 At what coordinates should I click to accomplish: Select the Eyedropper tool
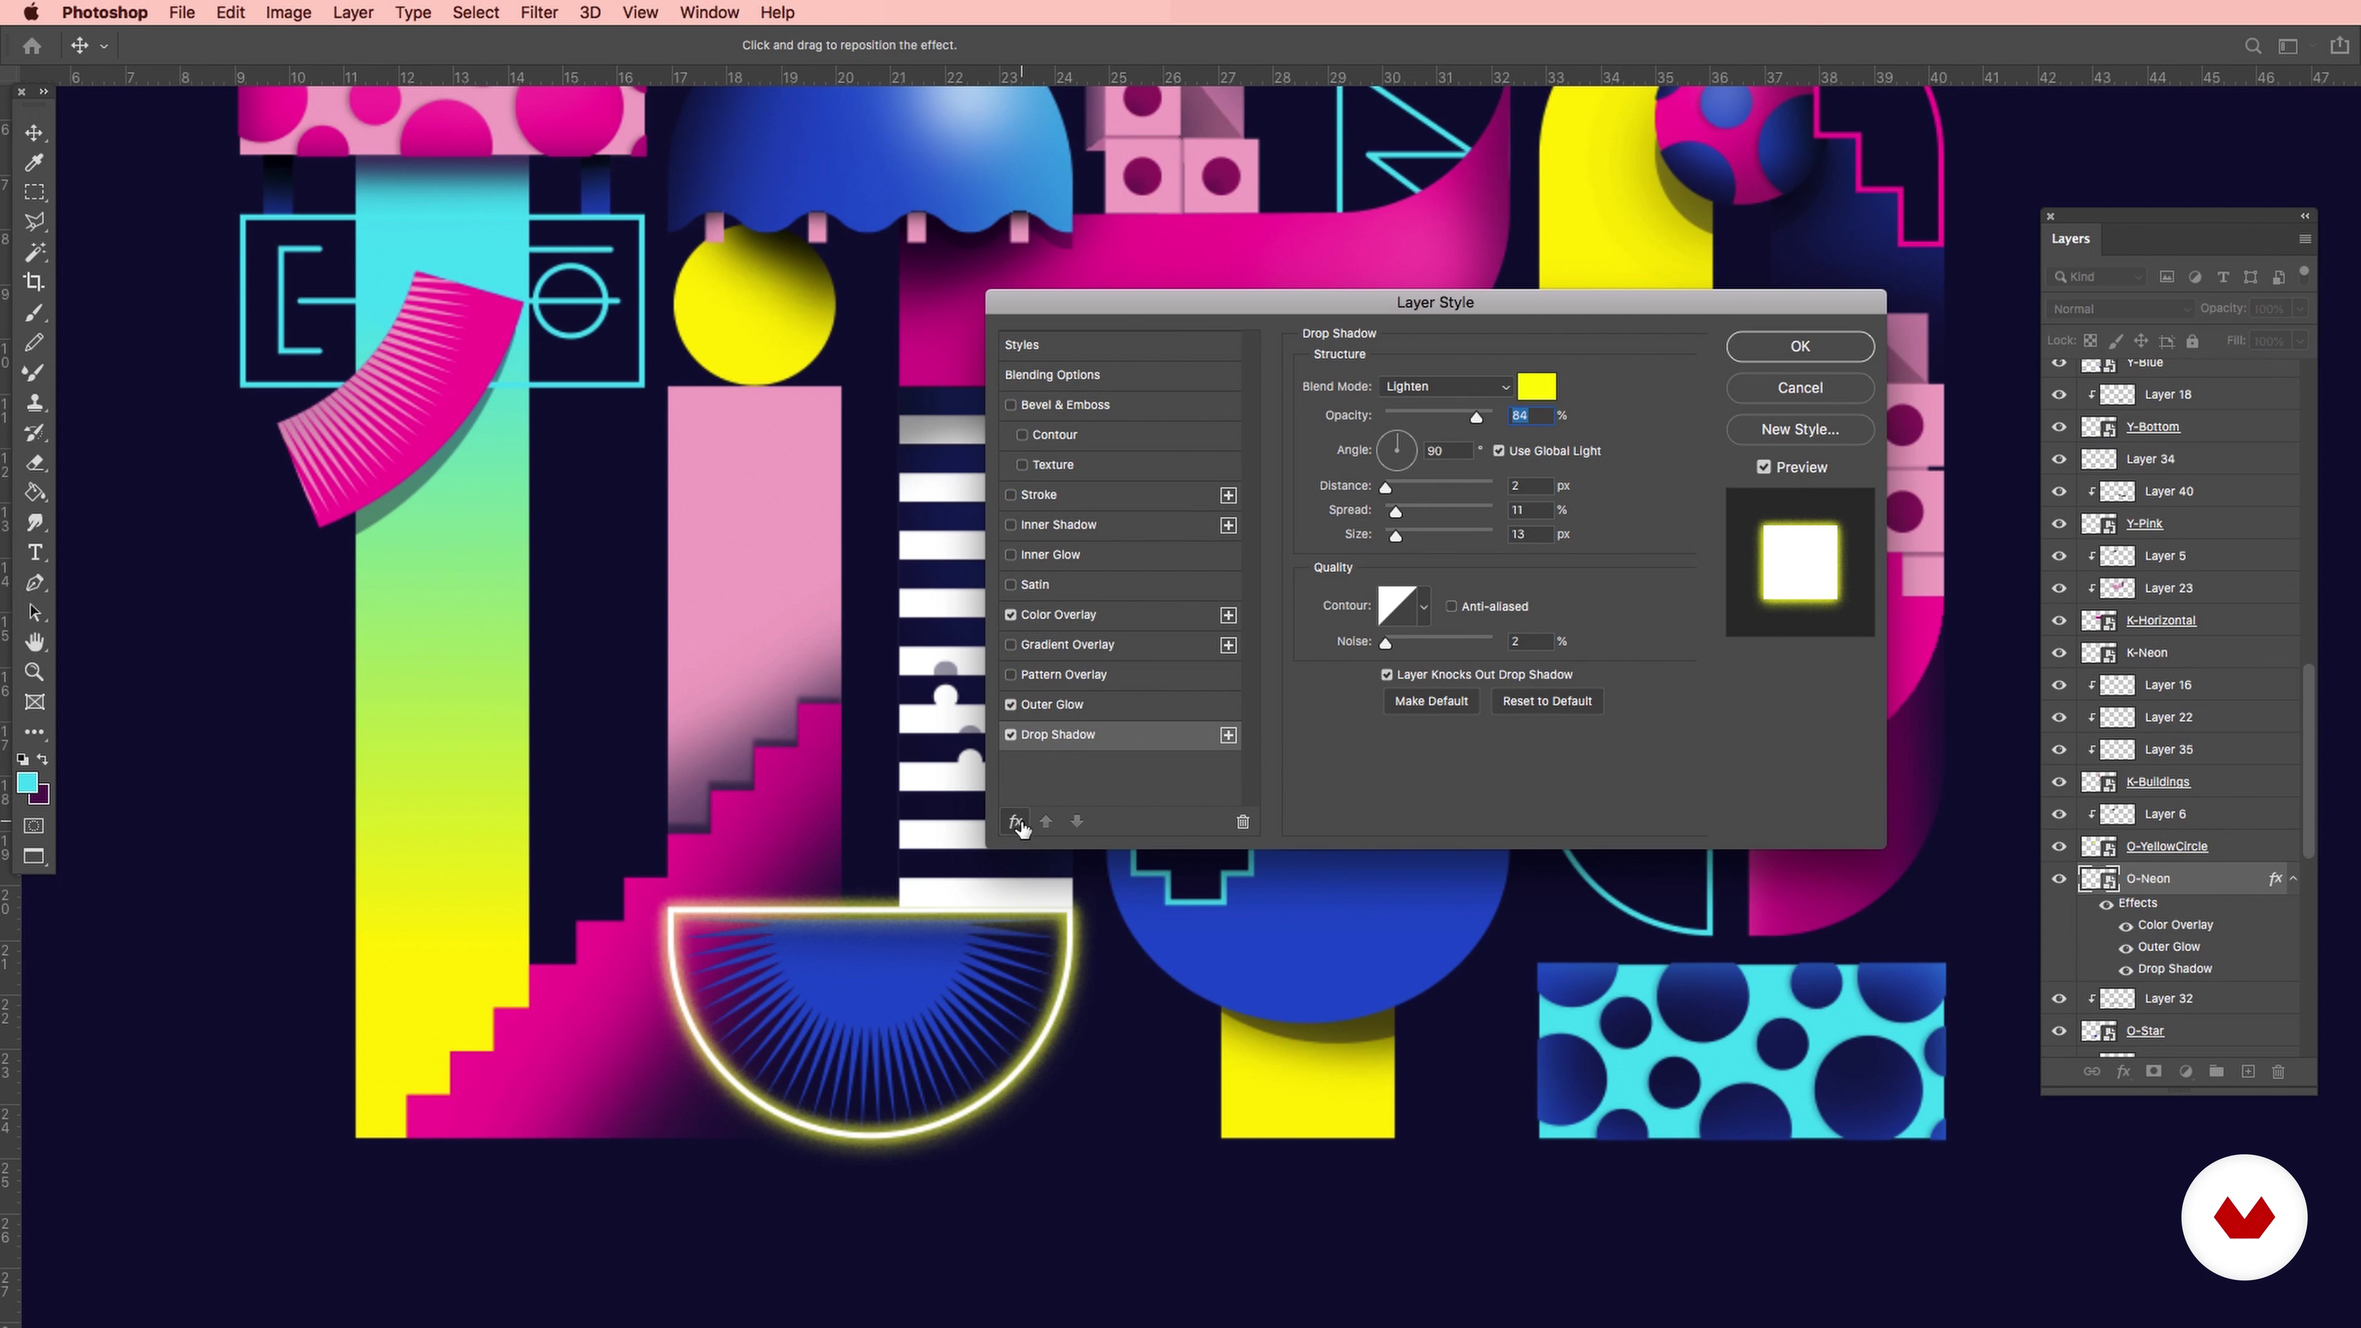(34, 163)
